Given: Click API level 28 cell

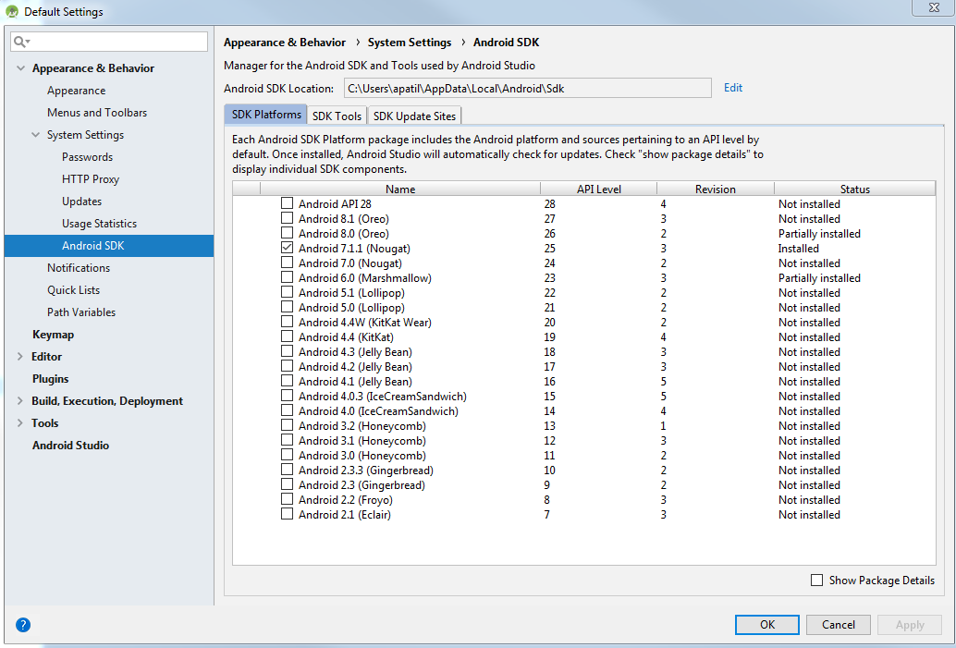Looking at the screenshot, I should [549, 203].
